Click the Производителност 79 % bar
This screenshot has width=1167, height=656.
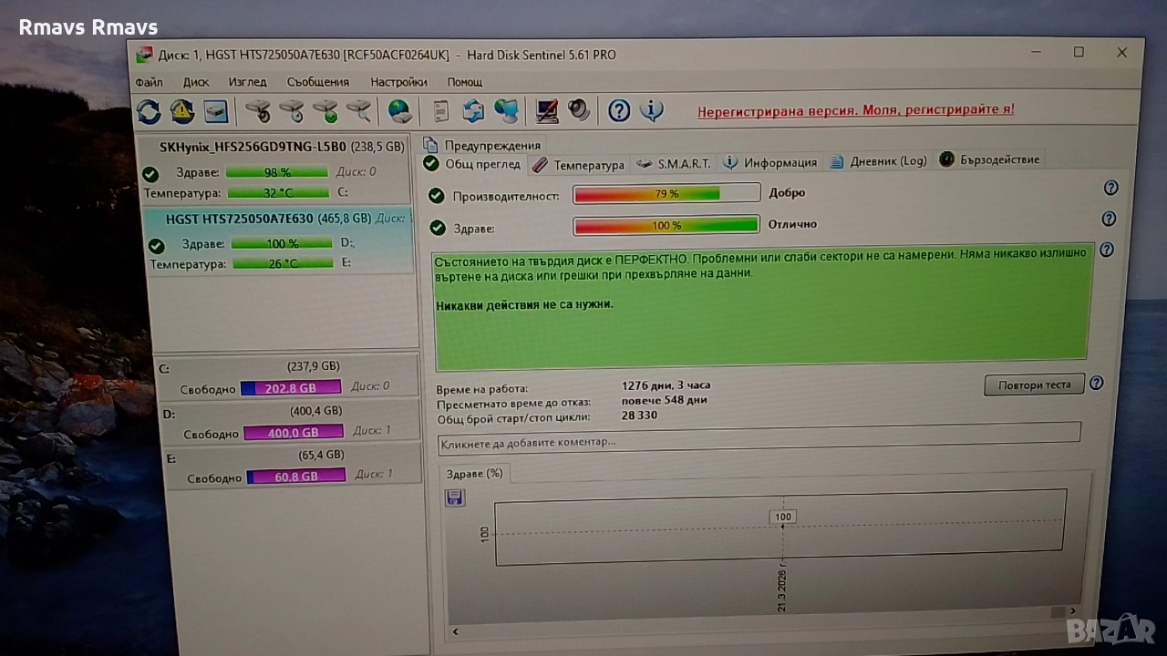(x=666, y=193)
